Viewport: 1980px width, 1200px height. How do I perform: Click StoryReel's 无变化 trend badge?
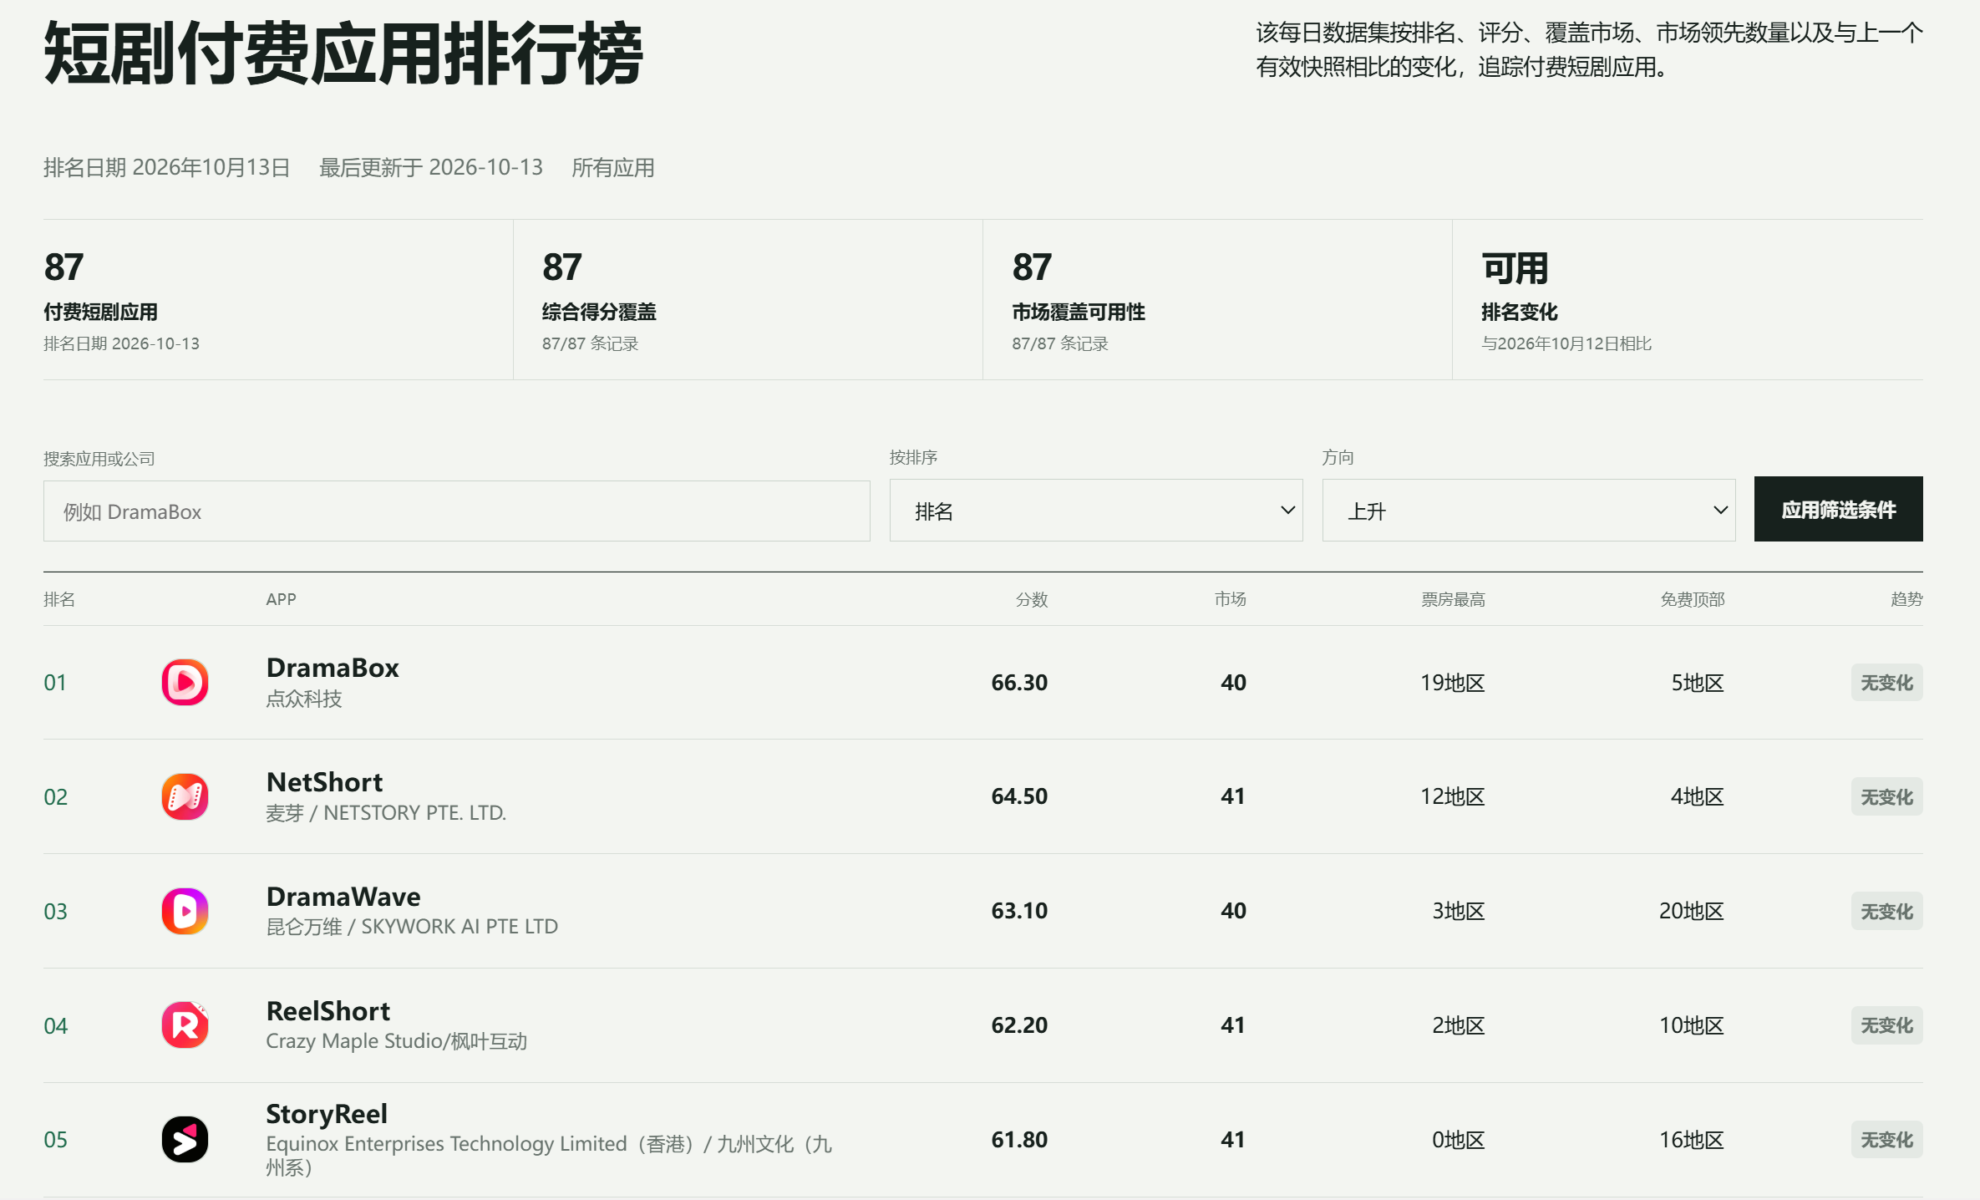[1886, 1140]
